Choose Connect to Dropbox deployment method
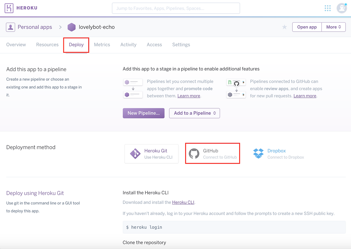 [279, 154]
